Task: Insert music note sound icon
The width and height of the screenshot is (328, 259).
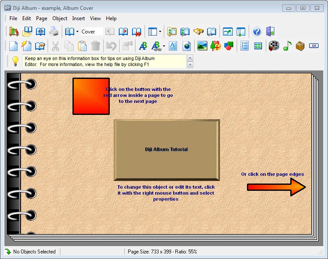Action: (287, 46)
